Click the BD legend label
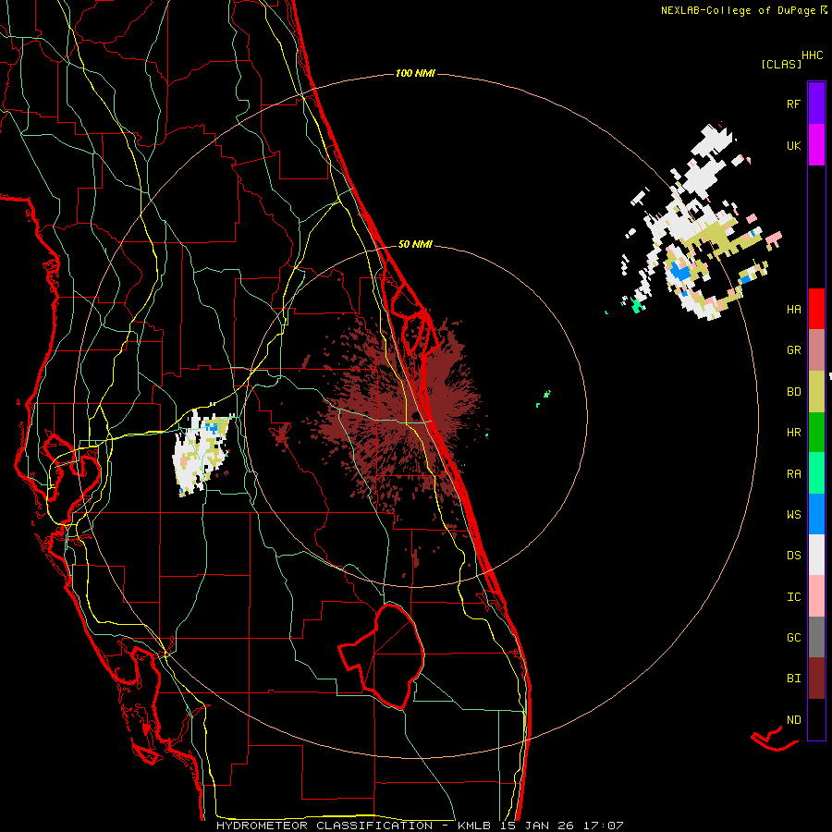This screenshot has width=832, height=832. [x=793, y=392]
